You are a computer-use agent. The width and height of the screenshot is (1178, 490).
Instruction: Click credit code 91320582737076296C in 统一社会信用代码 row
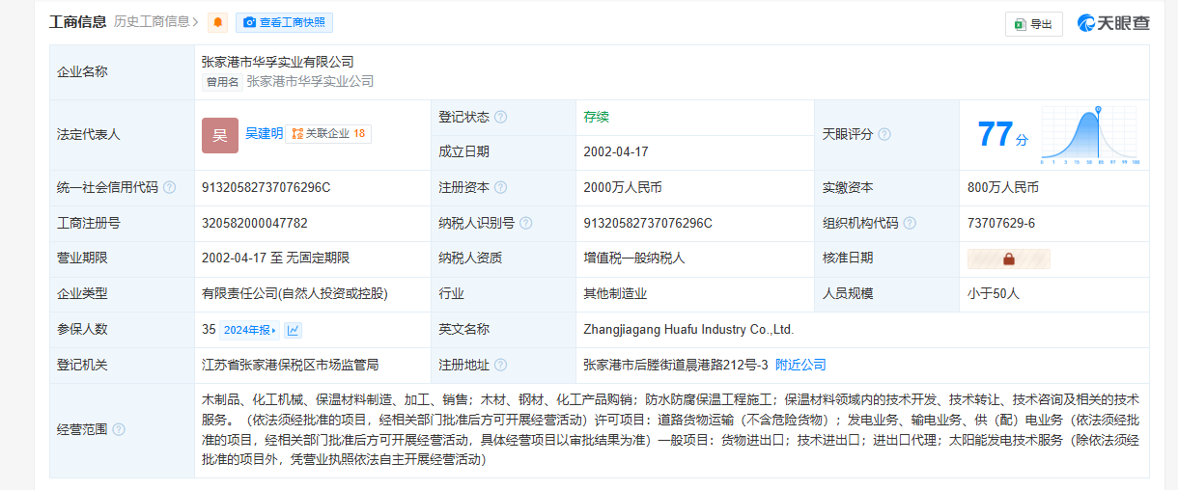click(266, 188)
